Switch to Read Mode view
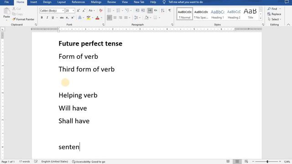 (228, 162)
